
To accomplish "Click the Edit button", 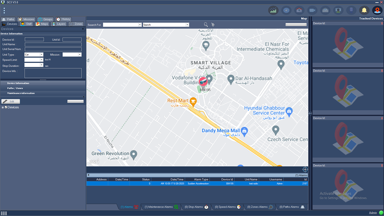I will pyautogui.click(x=10, y=102).
